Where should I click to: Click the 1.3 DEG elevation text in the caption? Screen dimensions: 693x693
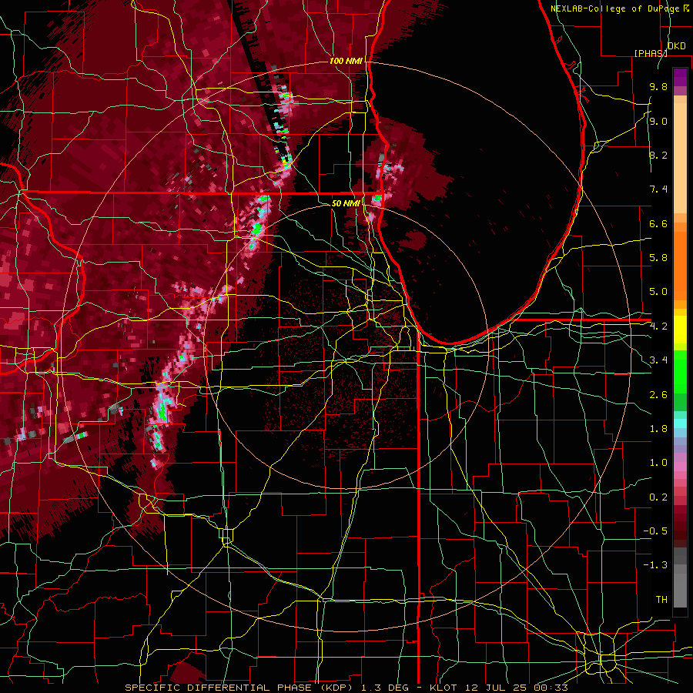pyautogui.click(x=386, y=688)
